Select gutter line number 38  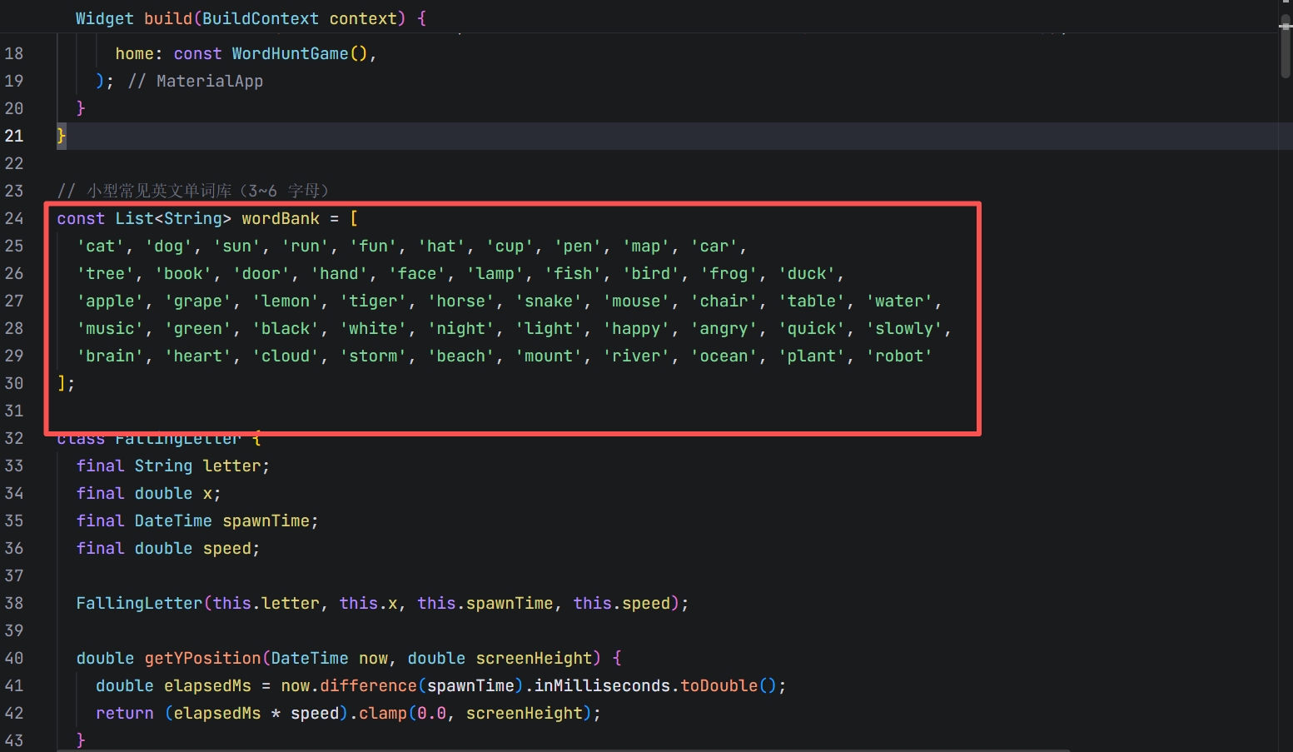pyautogui.click(x=14, y=603)
